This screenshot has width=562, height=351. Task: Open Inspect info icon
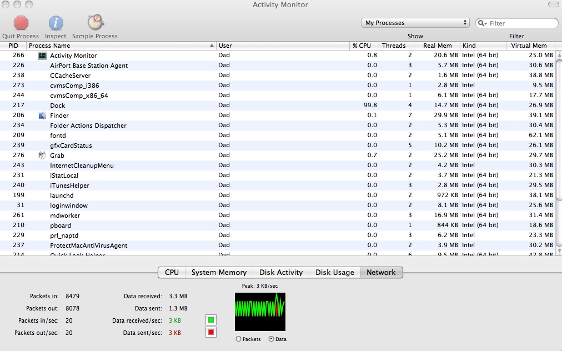coord(56,23)
